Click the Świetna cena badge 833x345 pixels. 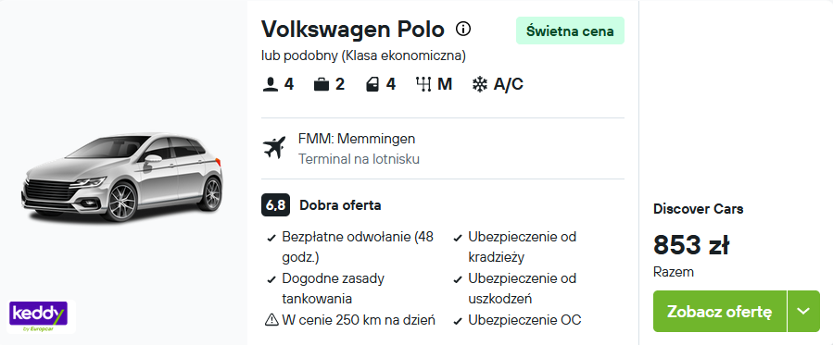pyautogui.click(x=570, y=31)
